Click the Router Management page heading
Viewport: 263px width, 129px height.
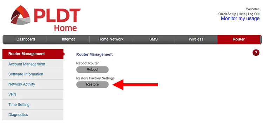[94, 54]
